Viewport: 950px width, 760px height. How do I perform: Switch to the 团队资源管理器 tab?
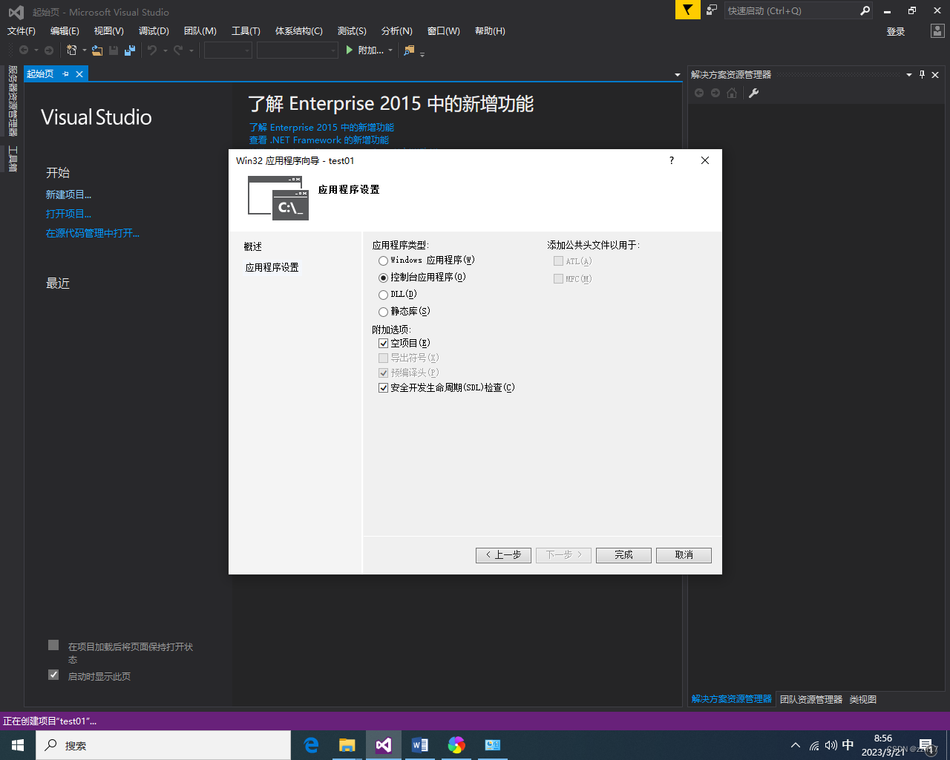point(811,698)
